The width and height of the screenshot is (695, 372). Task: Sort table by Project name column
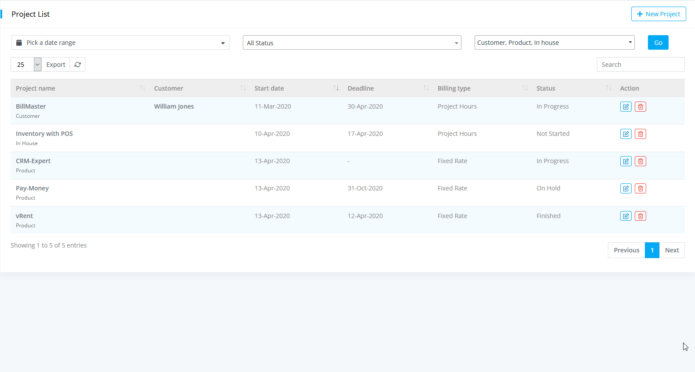pos(36,88)
